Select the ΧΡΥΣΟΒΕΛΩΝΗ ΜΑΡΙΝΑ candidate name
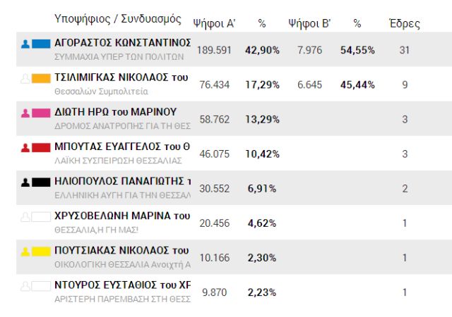 [122, 215]
